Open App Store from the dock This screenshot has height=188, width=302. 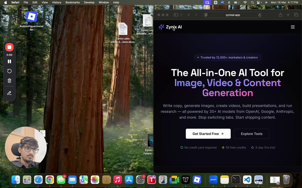coord(129,180)
